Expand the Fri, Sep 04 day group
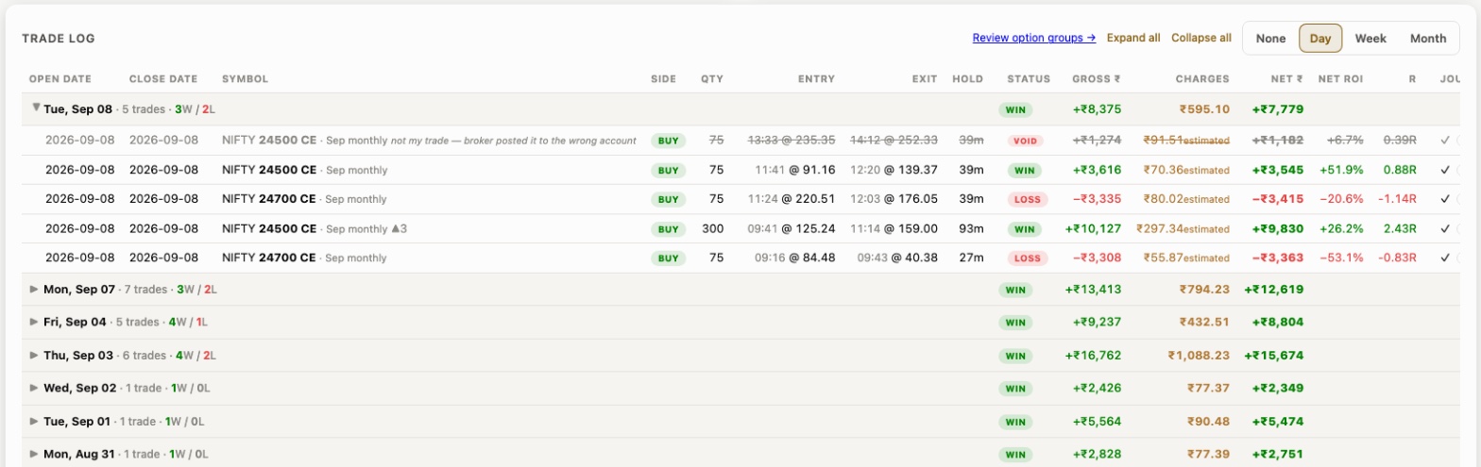 tap(35, 322)
